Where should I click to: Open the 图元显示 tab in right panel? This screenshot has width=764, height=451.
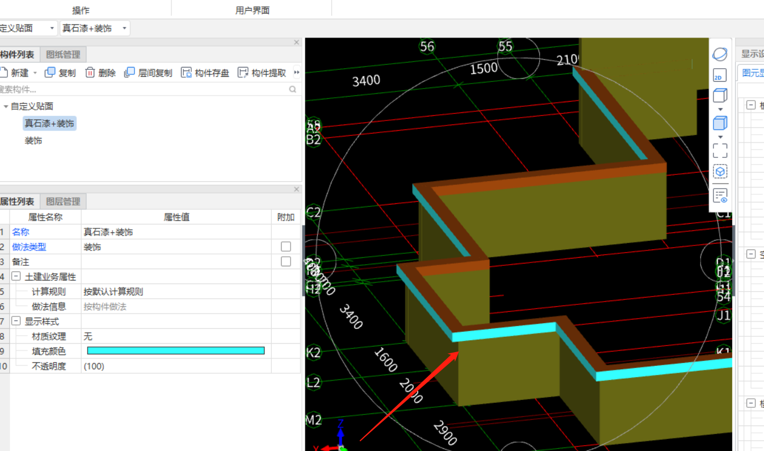[x=751, y=73]
